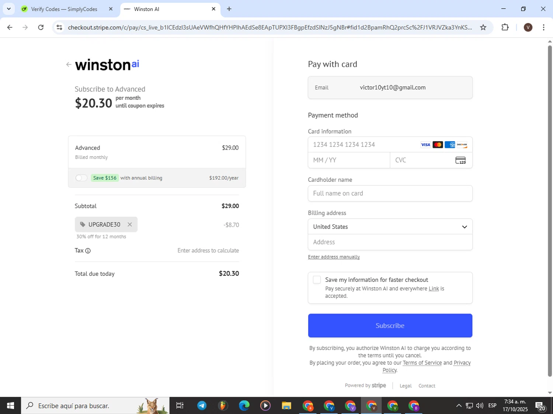Click the taskbar search box
The image size is (553, 414).
[x=95, y=406]
